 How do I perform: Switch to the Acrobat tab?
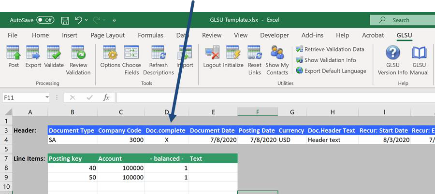pyautogui.click(x=373, y=36)
